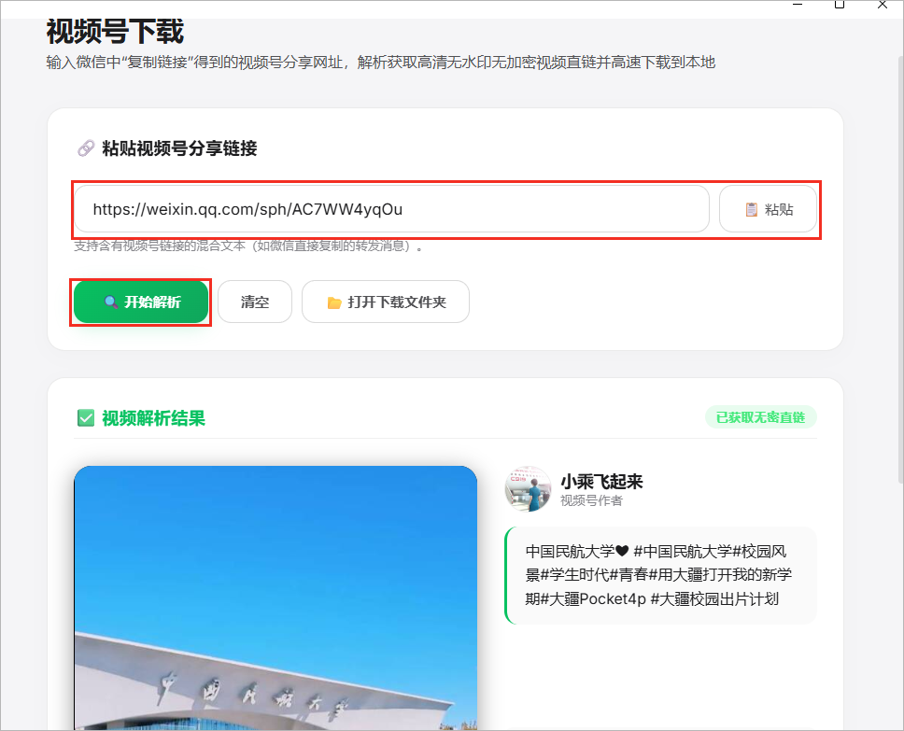
Task: Click the page description sentence under 视频号下载
Action: [x=380, y=63]
